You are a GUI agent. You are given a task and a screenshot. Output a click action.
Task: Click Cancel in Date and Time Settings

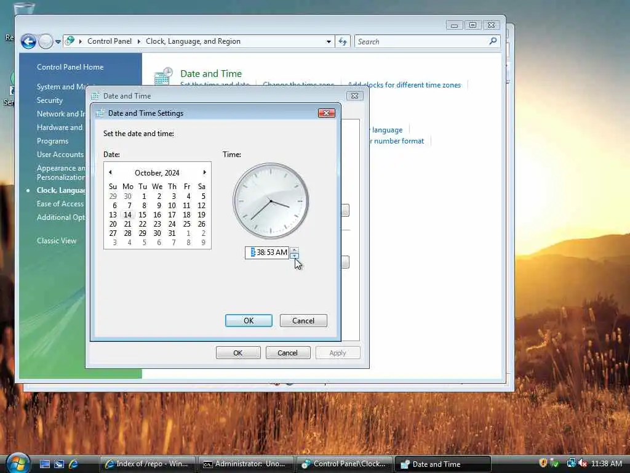tap(303, 320)
